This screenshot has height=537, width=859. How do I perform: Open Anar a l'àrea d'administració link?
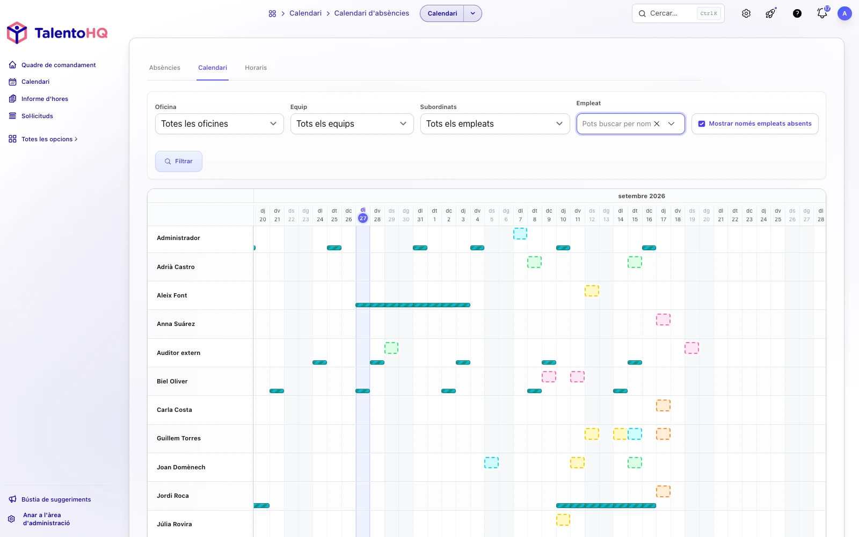pyautogui.click(x=46, y=519)
